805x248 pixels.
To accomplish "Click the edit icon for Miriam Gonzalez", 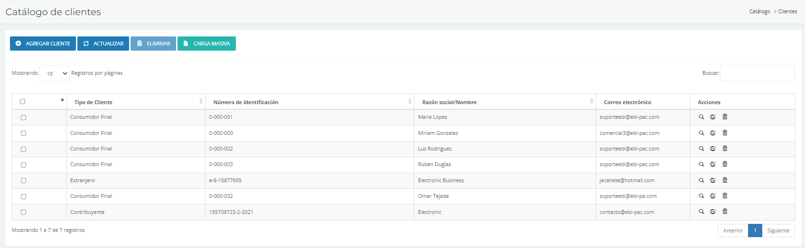I will pos(713,133).
